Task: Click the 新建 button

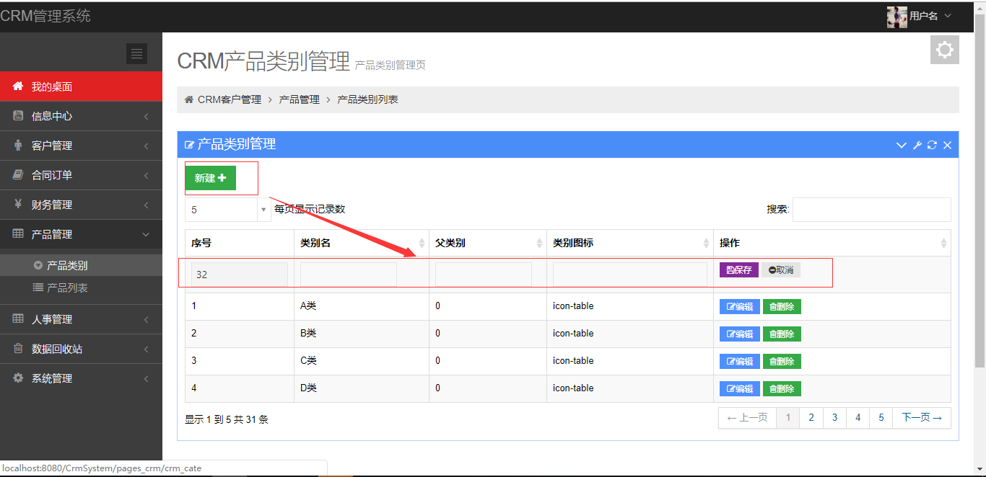Action: (211, 178)
